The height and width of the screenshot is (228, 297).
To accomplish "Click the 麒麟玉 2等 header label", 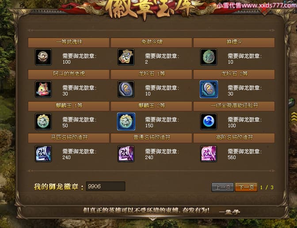I will pyautogui.click(x=152, y=106).
